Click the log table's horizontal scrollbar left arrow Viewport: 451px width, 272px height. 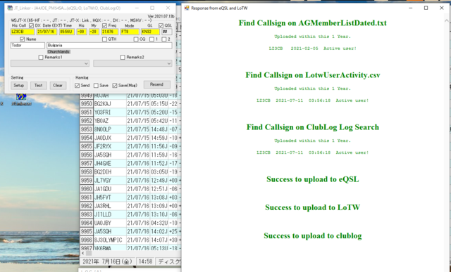pyautogui.click(x=83, y=253)
